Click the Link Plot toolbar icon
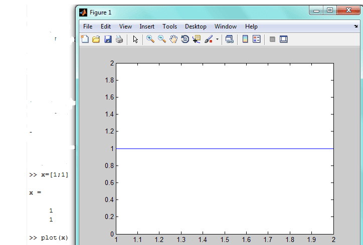Viewport: 363px width, 245px height. 230,39
